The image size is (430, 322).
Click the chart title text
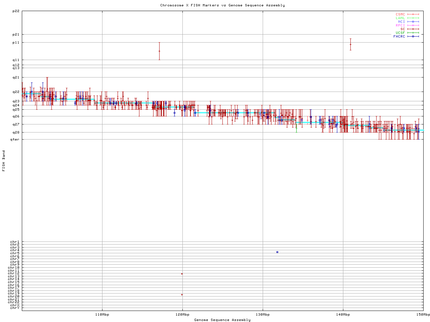(222, 5)
